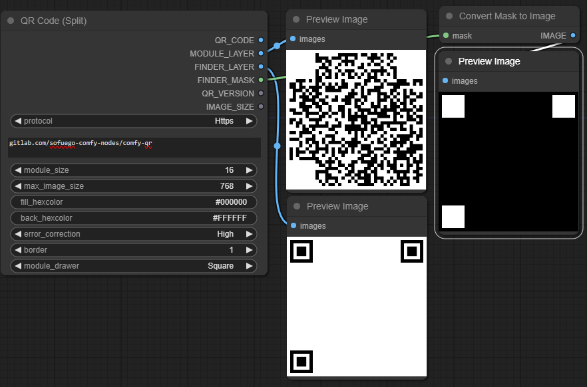The image size is (587, 387).
Task: Click the FINDER_MASK output socket
Action: coord(261,80)
